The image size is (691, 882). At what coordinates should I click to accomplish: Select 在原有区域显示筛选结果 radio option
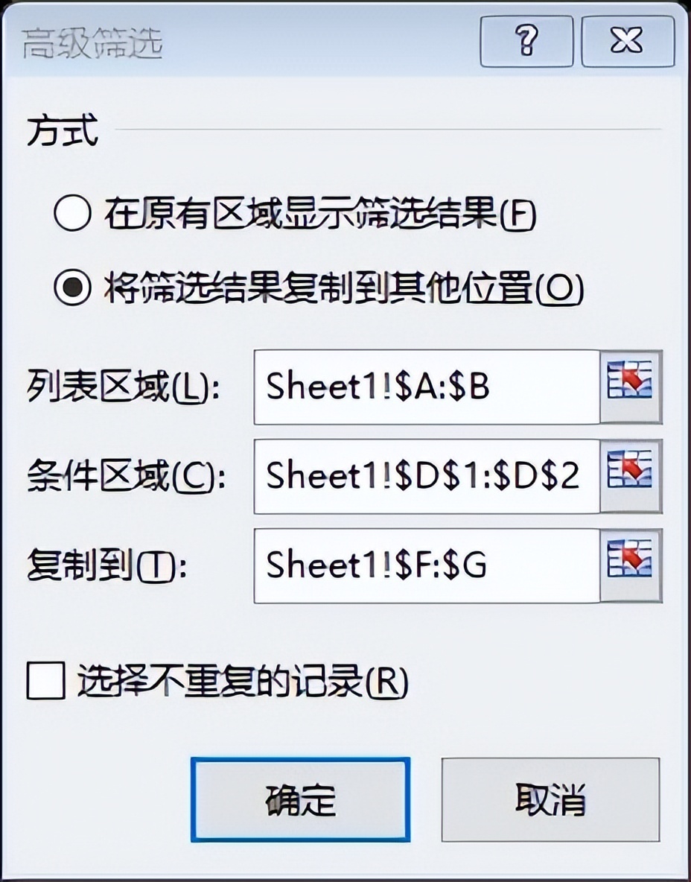tap(72, 213)
